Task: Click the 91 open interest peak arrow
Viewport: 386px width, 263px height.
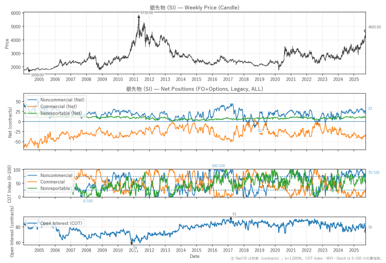Action: tap(231, 218)
